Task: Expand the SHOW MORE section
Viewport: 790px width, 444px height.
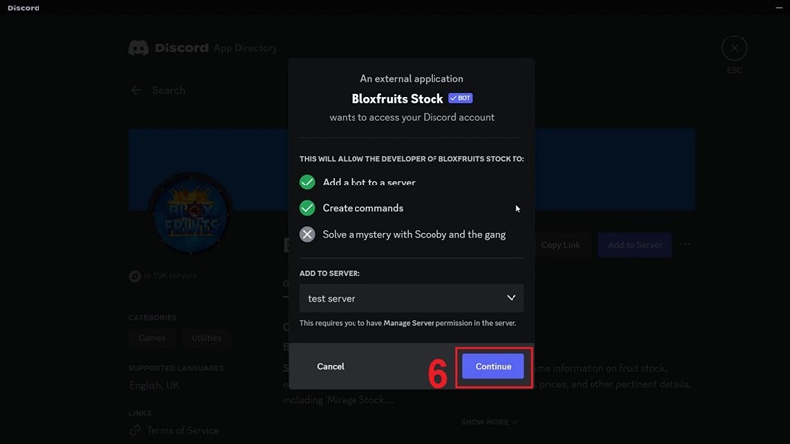Action: click(489, 422)
